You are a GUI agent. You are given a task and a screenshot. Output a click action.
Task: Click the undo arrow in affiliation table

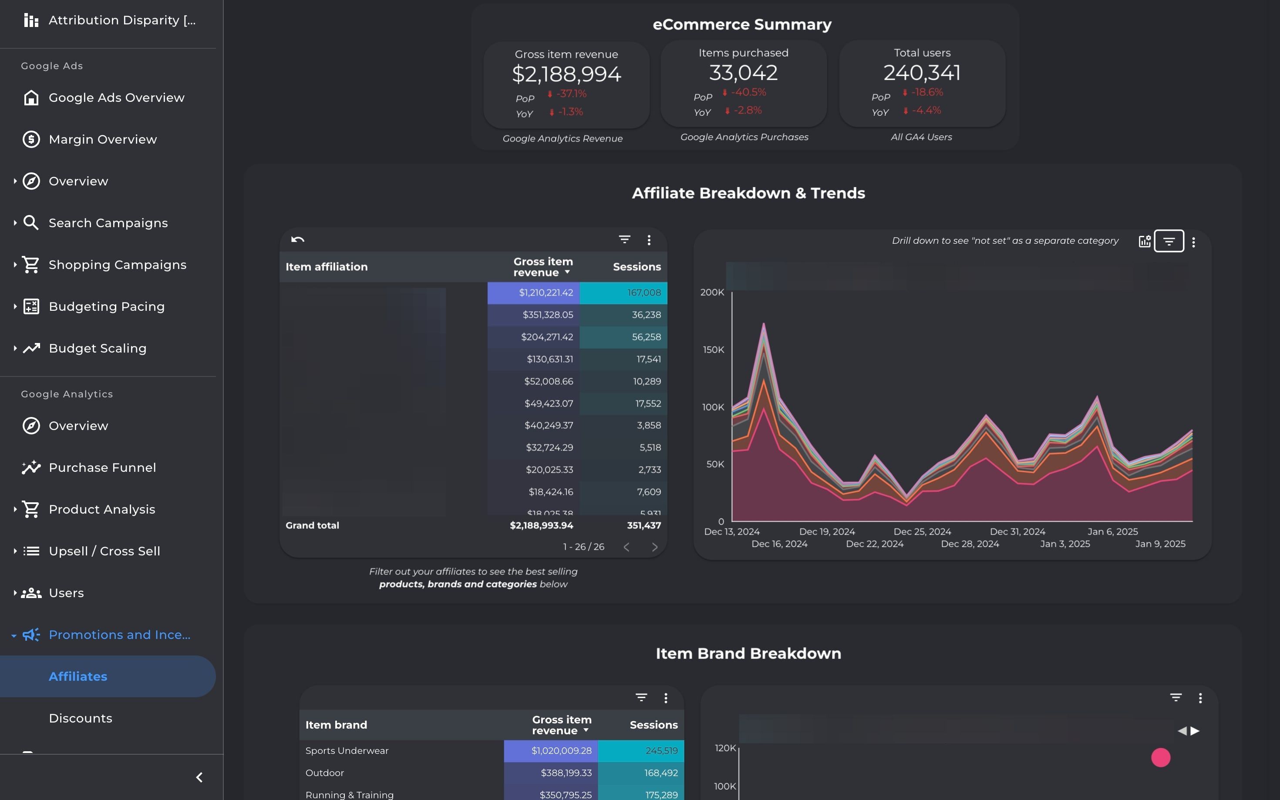click(x=297, y=240)
